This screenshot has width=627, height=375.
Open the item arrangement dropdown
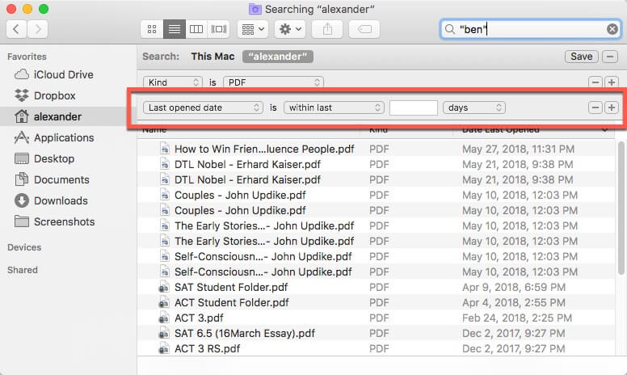coord(253,29)
